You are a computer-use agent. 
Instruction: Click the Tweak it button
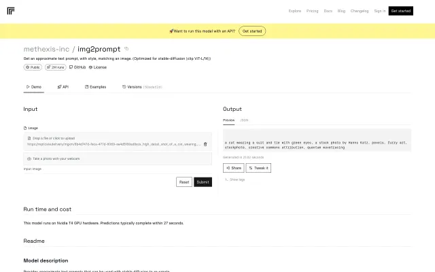point(259,167)
